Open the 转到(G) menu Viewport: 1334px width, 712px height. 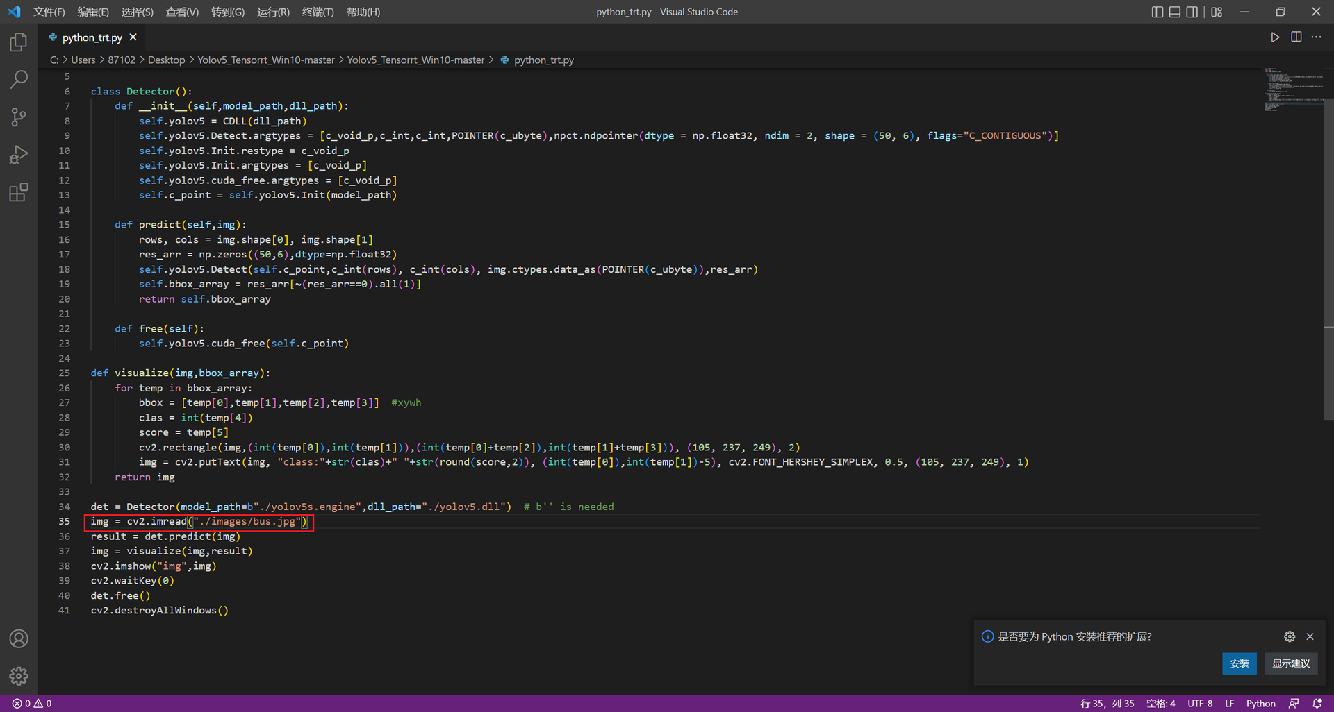227,12
